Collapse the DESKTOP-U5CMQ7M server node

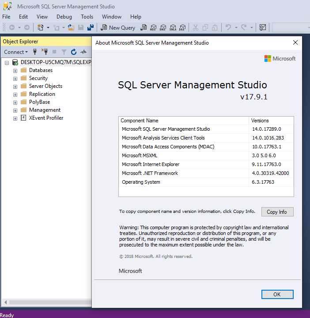click(x=7, y=63)
